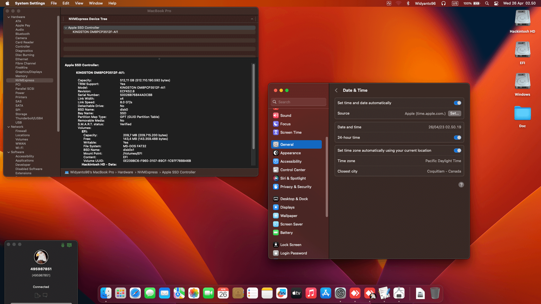541x304 pixels.
Task: Open Apple menu
Action: pyautogui.click(x=7, y=3)
